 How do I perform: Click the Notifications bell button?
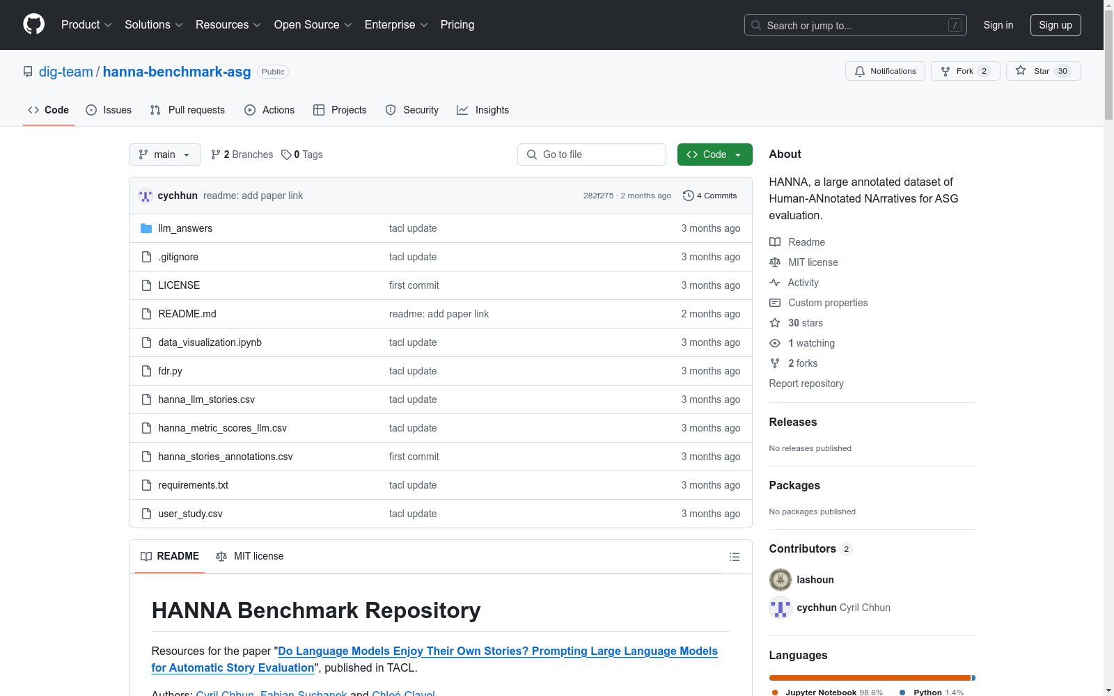pos(885,71)
